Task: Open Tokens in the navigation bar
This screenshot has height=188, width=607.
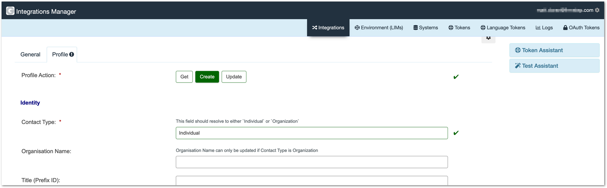Action: (459, 28)
